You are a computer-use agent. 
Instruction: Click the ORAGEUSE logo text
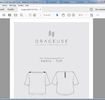51,41
